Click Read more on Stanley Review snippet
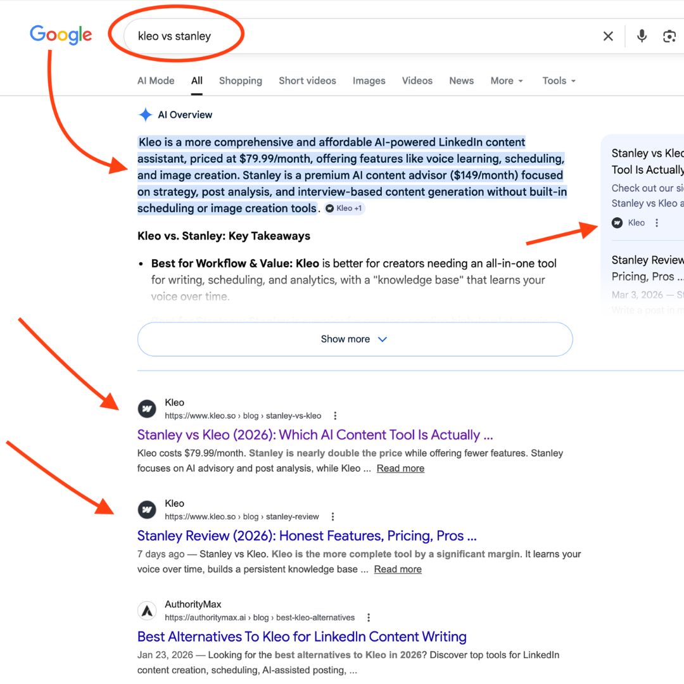Viewport: 684px width, 684px height. click(398, 569)
